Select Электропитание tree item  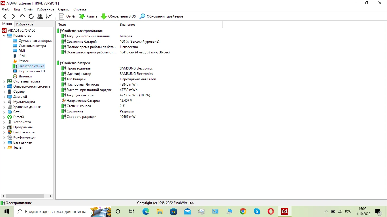click(29, 66)
